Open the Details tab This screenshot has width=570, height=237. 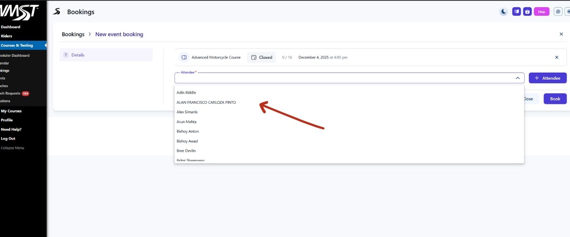tap(106, 55)
